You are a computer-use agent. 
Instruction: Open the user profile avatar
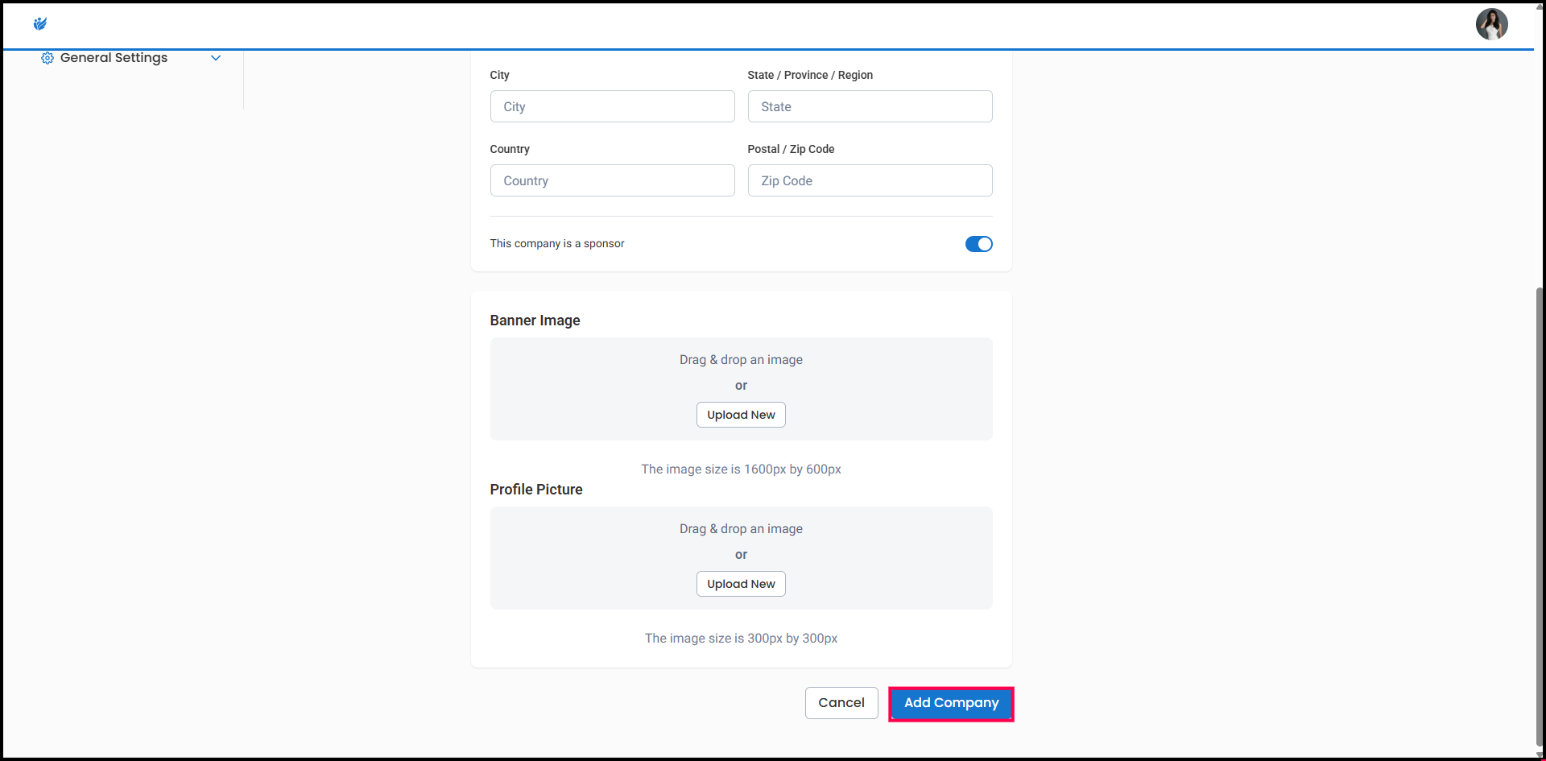tap(1491, 24)
